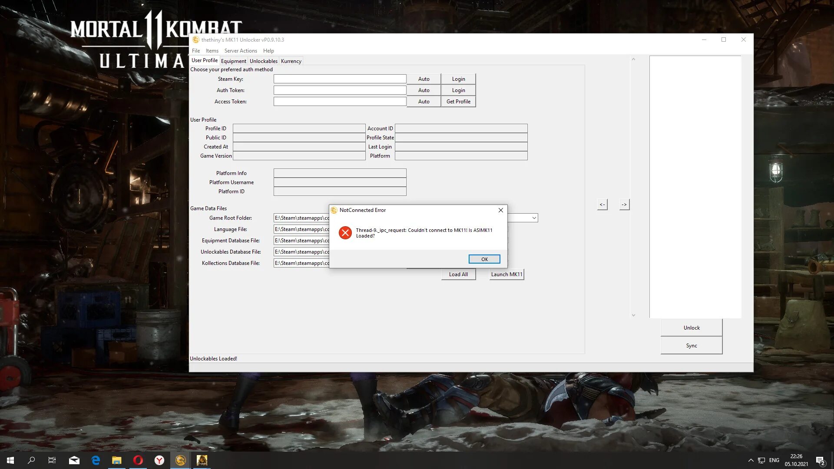This screenshot has height=469, width=834.
Task: Switch to the Unlockables tab
Action: pyautogui.click(x=263, y=61)
